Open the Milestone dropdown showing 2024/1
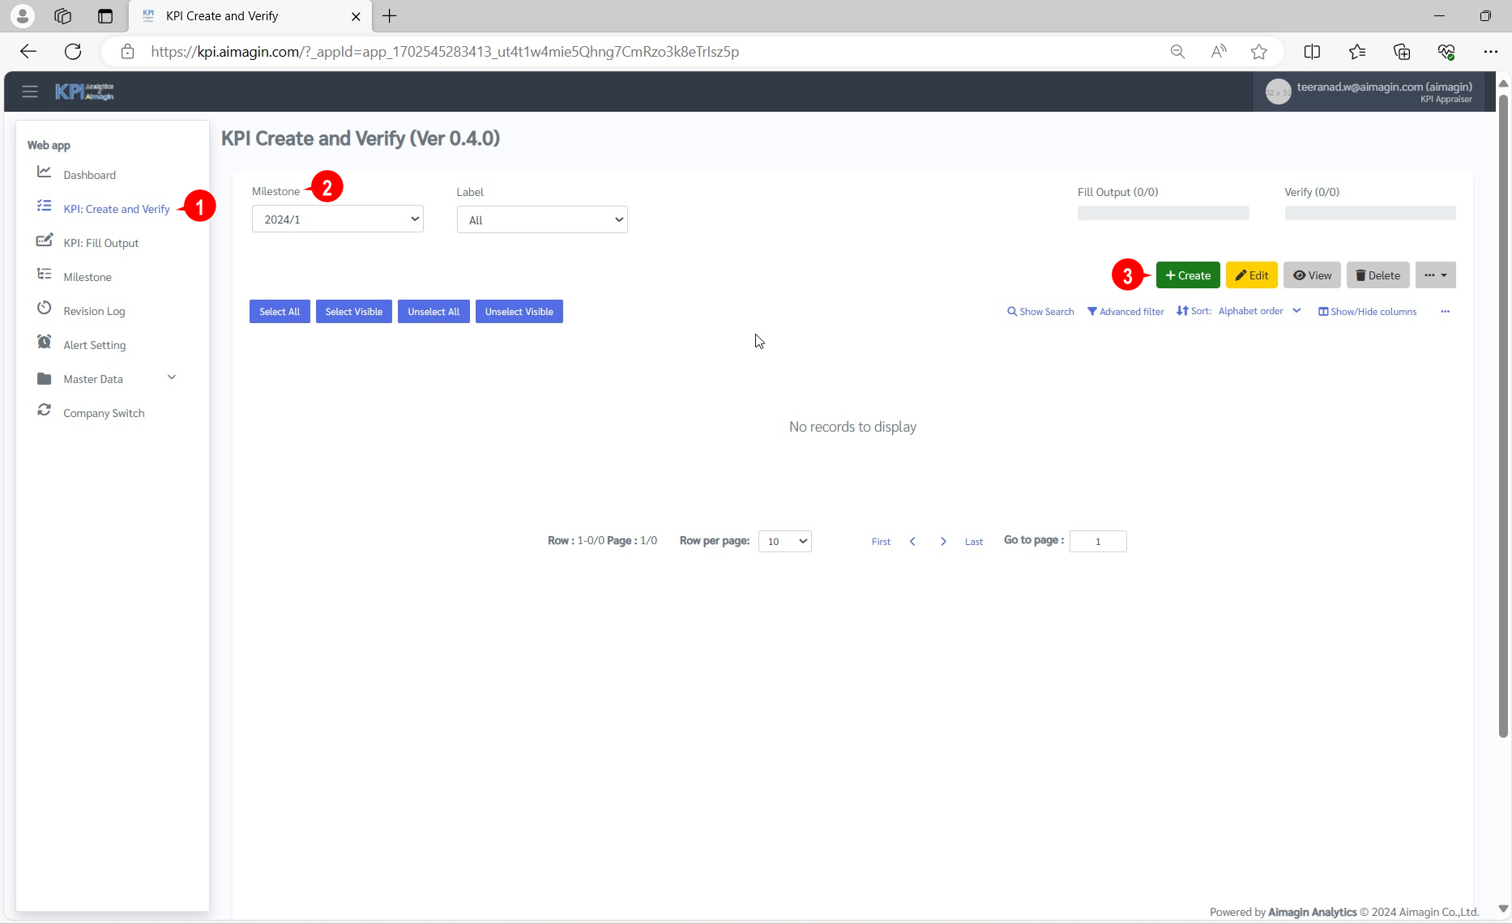Viewport: 1512px width, 924px height. point(337,219)
